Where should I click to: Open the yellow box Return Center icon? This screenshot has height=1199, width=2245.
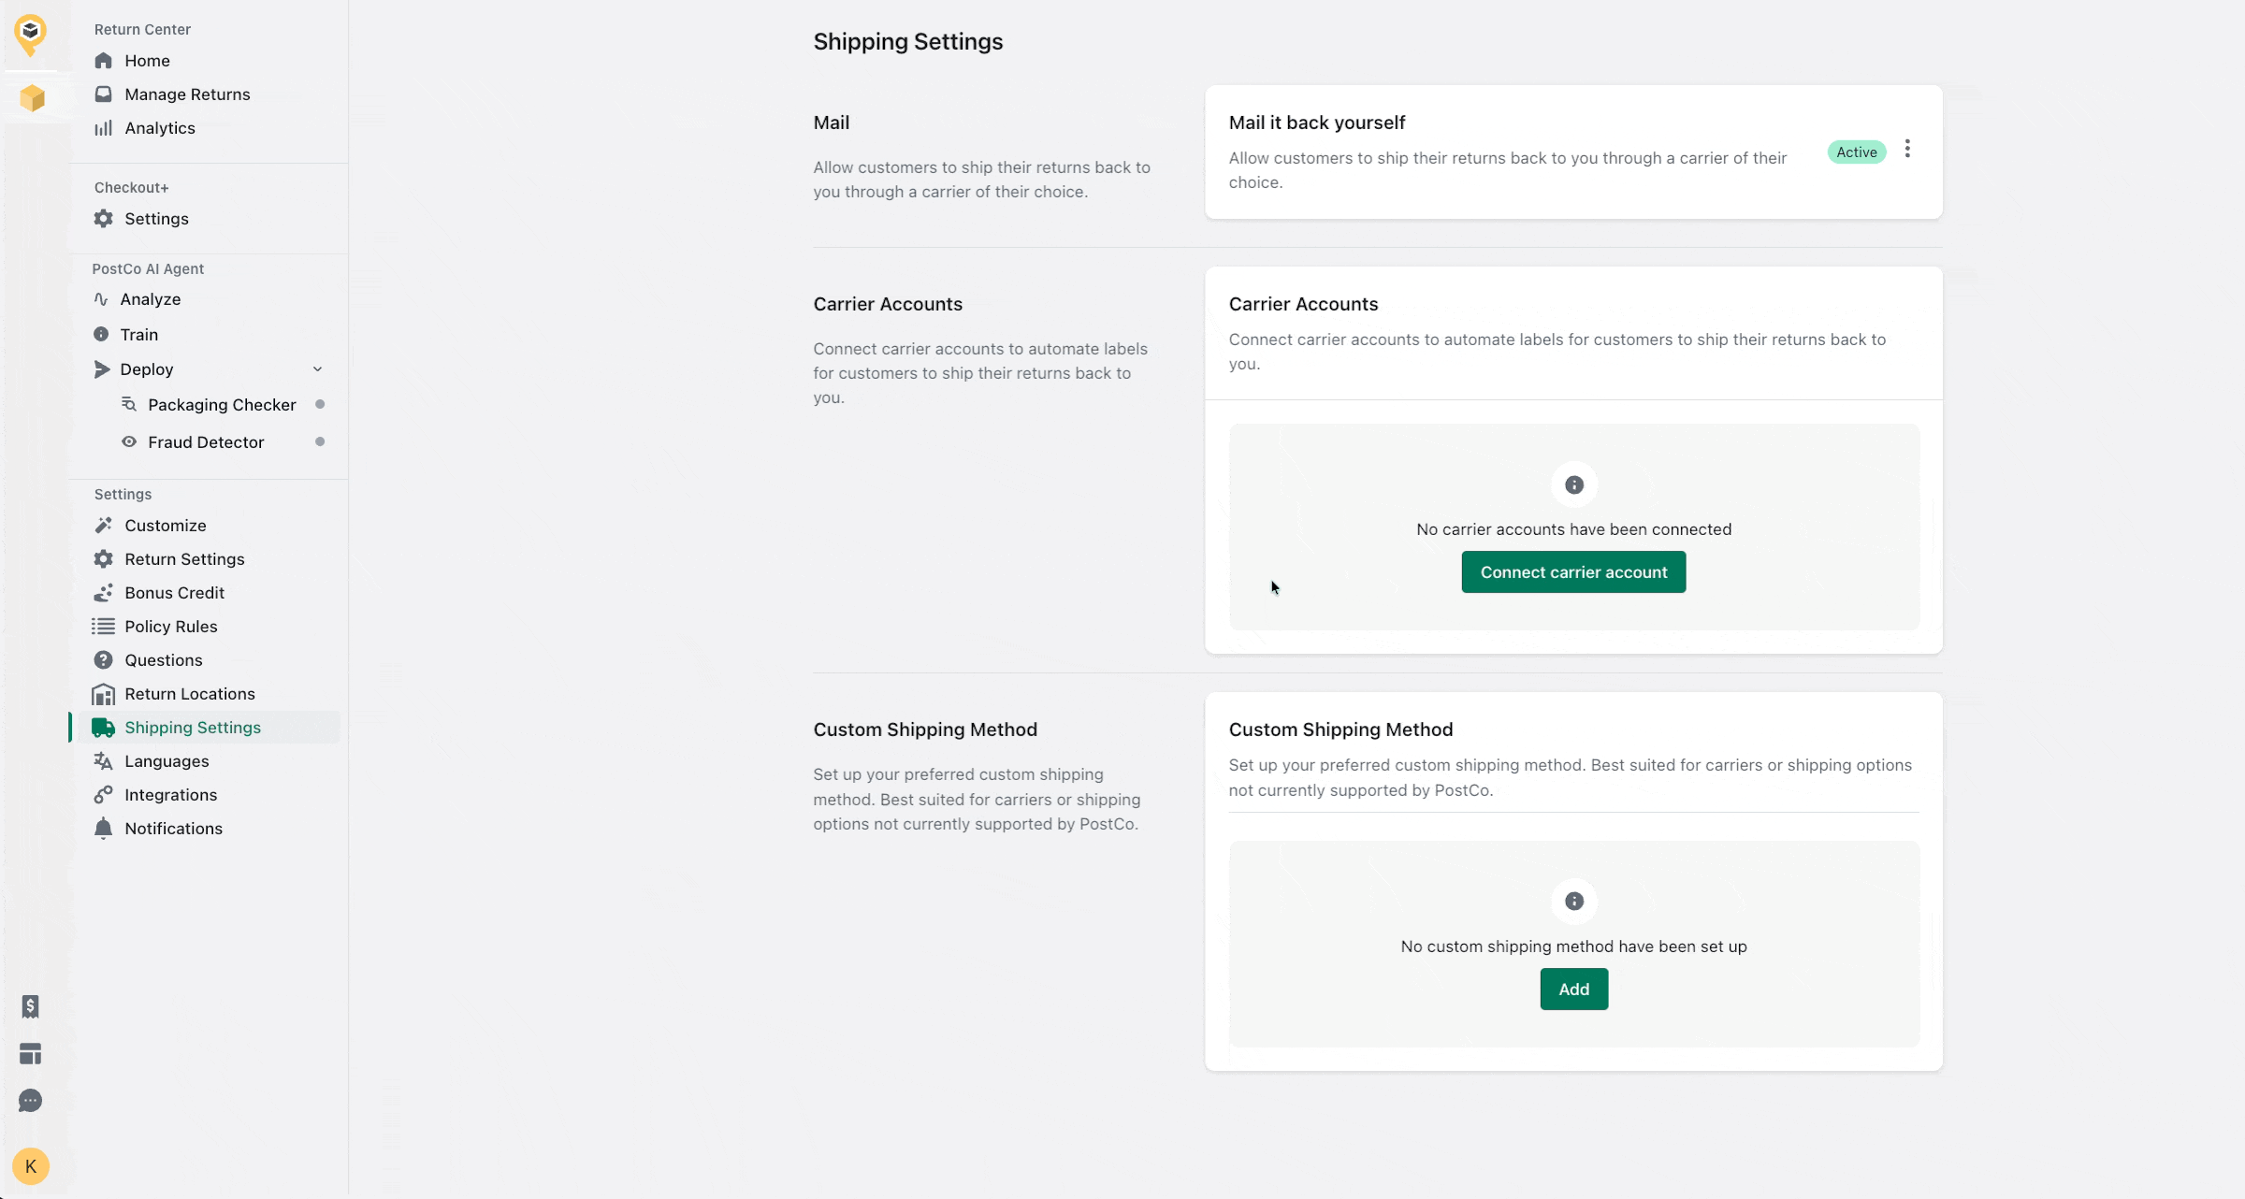tap(32, 98)
